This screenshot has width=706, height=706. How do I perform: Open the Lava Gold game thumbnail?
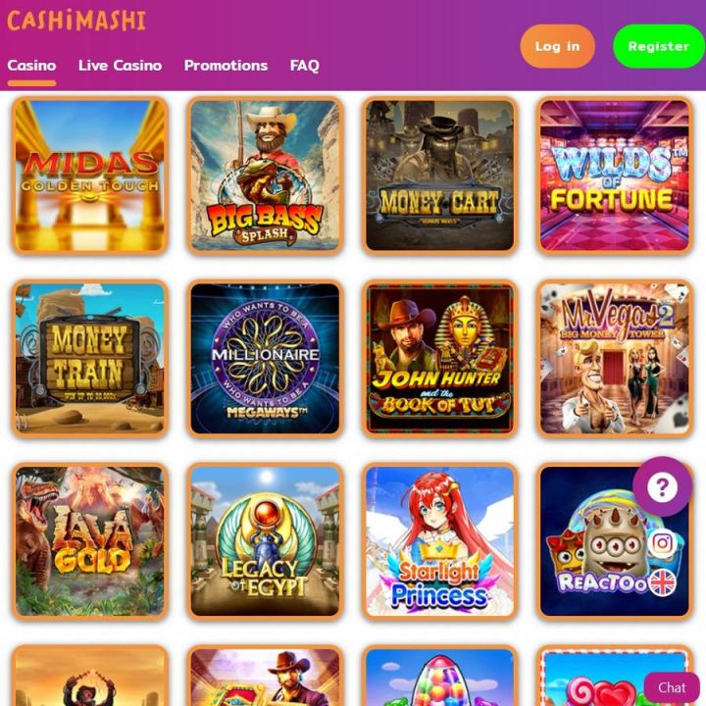click(90, 541)
